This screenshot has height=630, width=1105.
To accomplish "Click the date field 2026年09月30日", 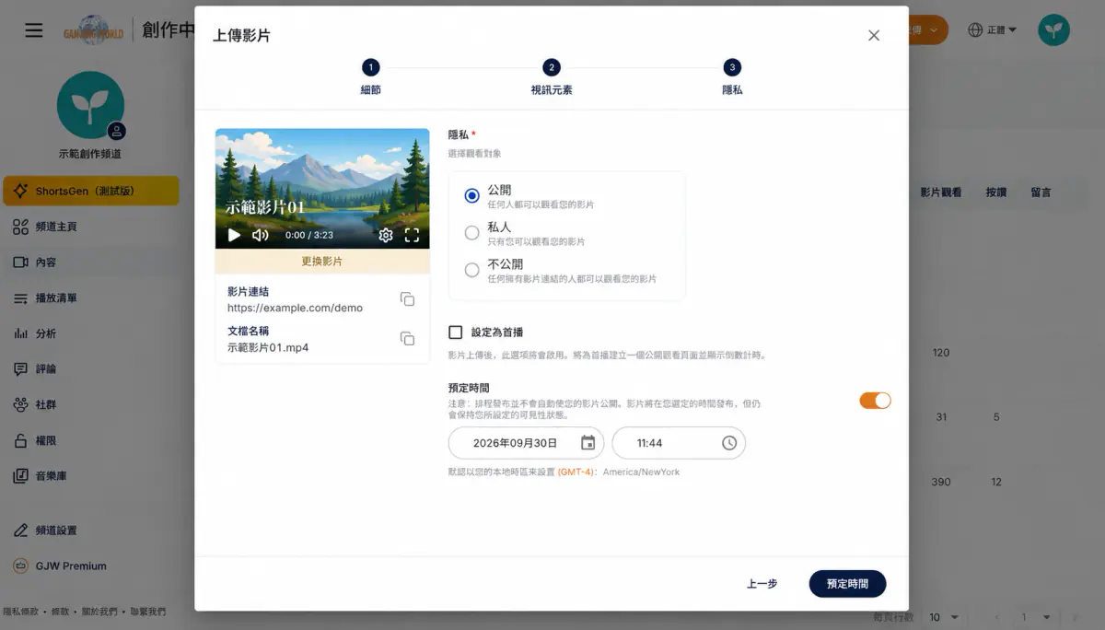I will [x=526, y=443].
